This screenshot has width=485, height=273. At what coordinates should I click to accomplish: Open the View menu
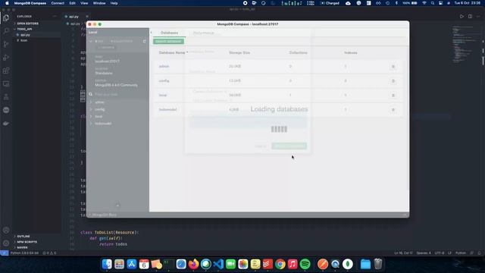point(84,3)
